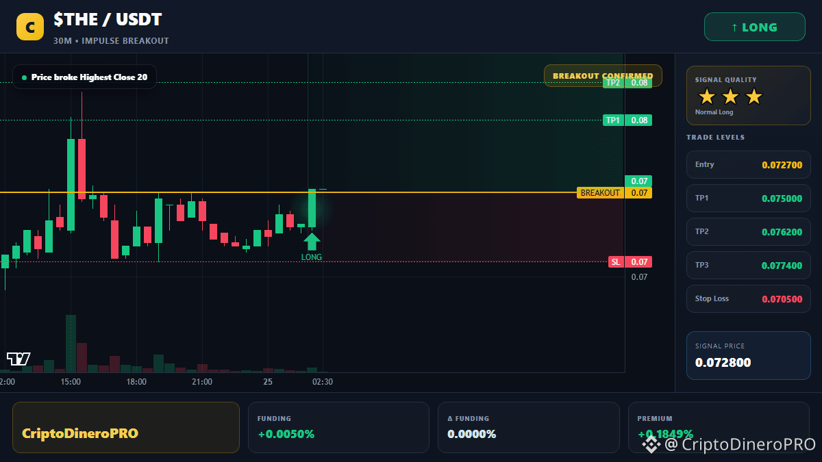Image resolution: width=822 pixels, height=462 pixels.
Task: Click the Δ Funding 0.0000% card
Action: click(529, 428)
